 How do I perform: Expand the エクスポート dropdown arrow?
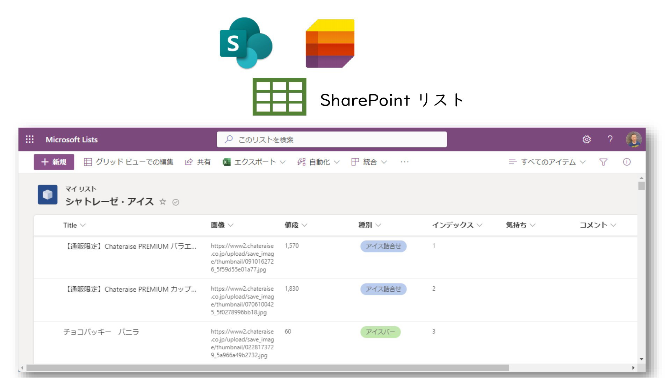283,162
